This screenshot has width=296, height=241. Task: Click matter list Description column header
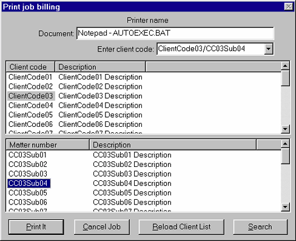pyautogui.click(x=173, y=145)
